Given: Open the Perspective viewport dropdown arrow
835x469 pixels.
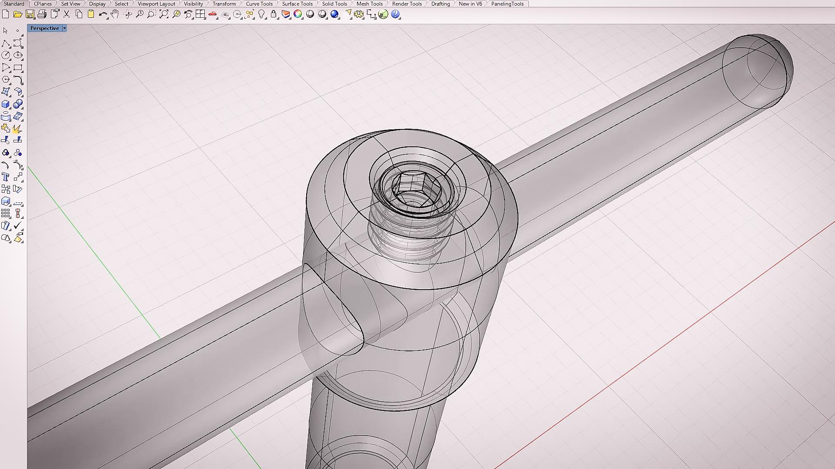Looking at the screenshot, I should coord(64,28).
